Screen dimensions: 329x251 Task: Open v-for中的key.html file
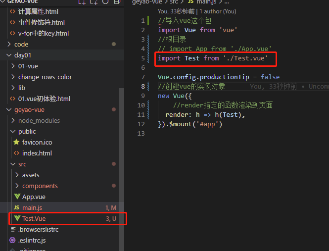click(44, 33)
